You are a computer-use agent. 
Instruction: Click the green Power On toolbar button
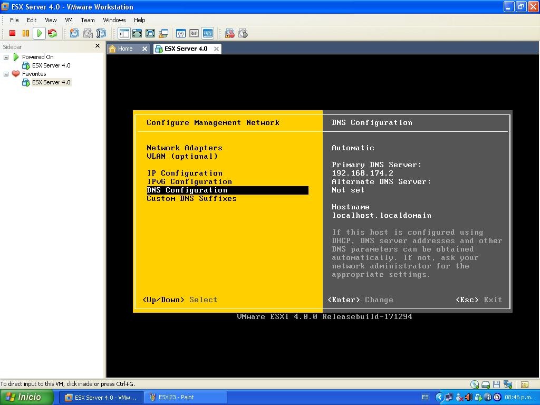click(x=39, y=33)
